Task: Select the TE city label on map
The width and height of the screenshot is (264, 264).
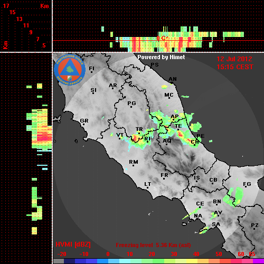Action: 178,126
